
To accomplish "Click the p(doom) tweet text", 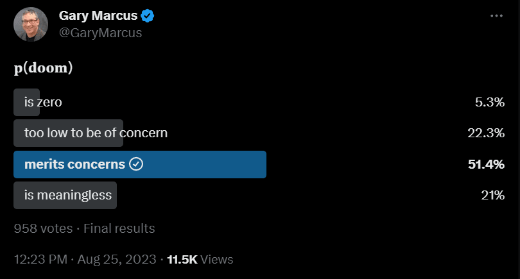I will 44,68.
